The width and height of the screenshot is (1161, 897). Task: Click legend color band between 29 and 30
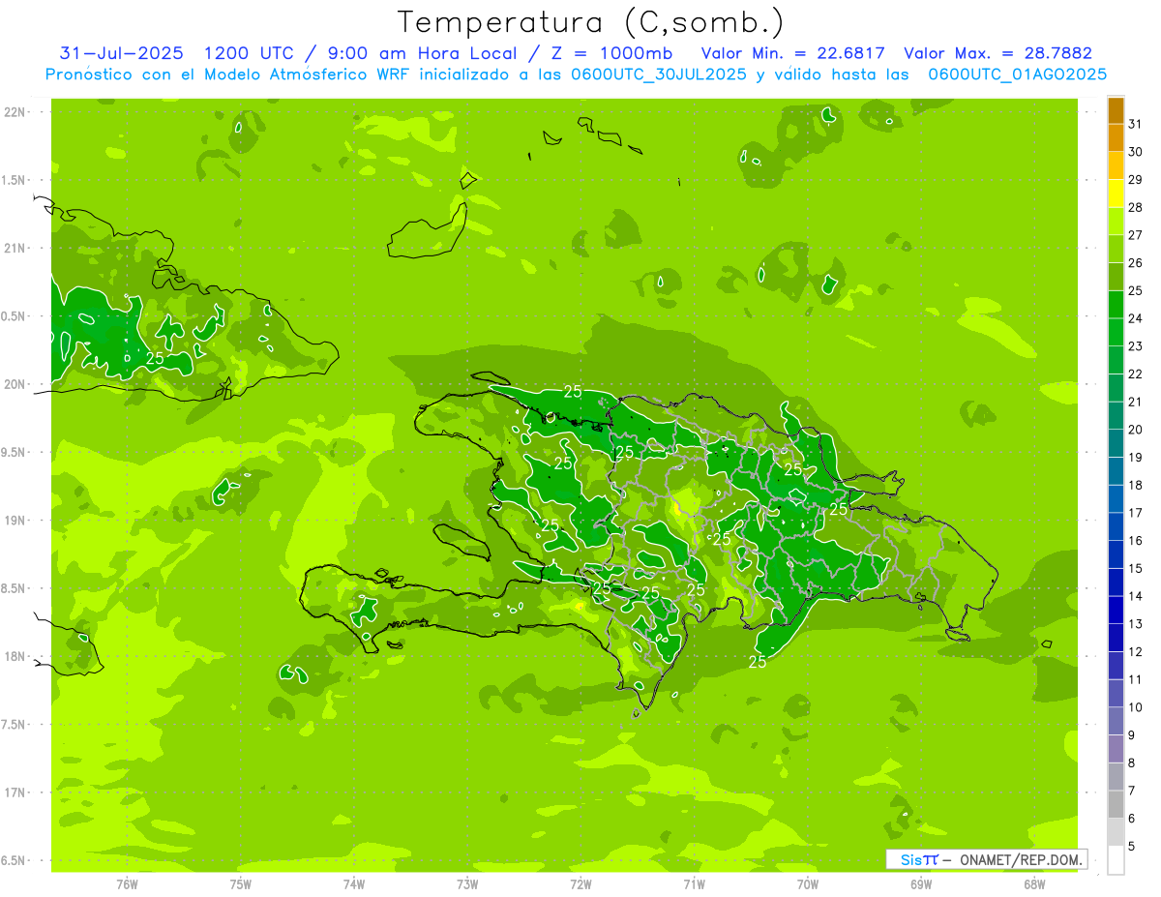[1116, 165]
